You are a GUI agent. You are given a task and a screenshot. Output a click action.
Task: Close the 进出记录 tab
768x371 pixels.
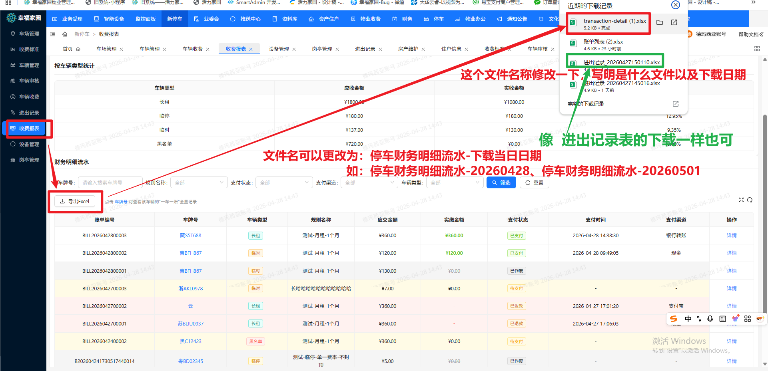tap(380, 49)
